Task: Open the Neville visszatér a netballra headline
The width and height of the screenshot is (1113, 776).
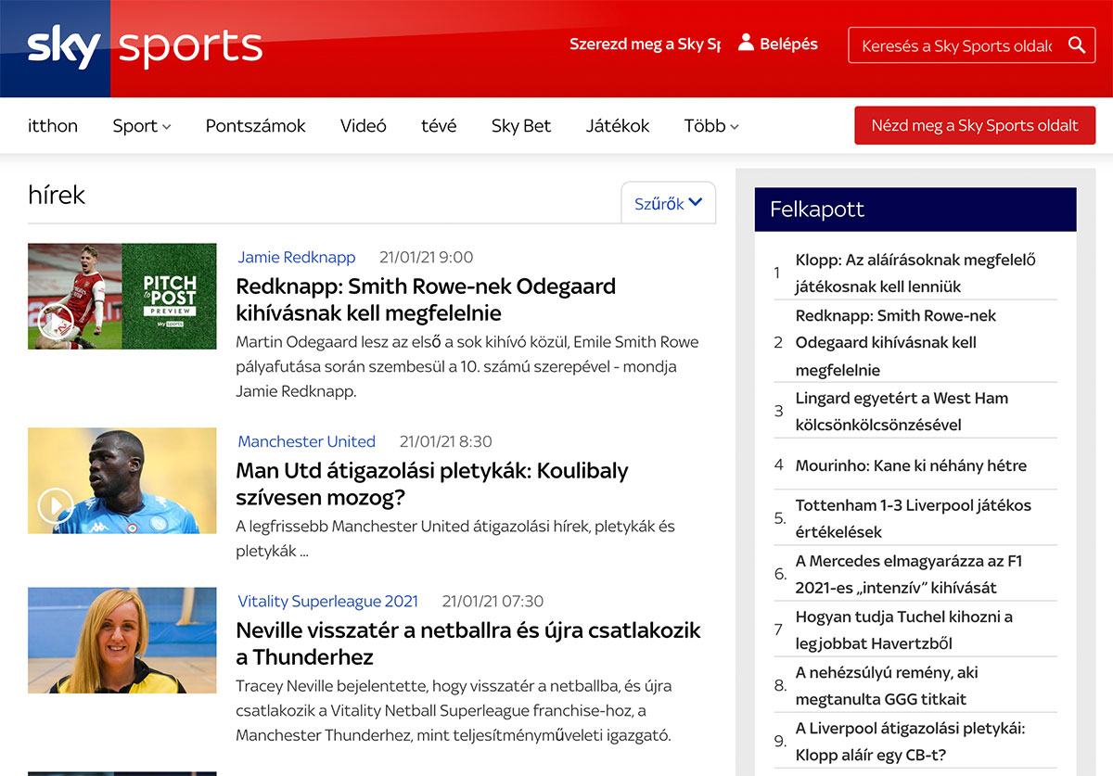Action: point(468,643)
